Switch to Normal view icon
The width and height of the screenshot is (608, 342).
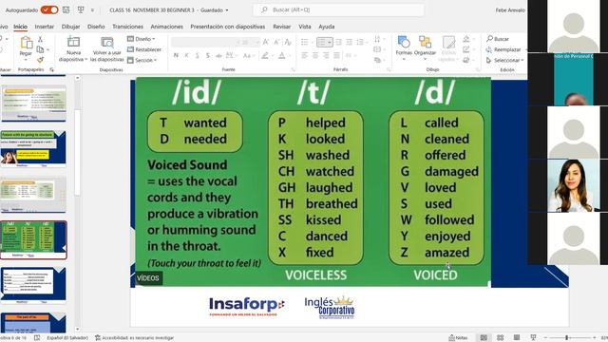tap(484, 338)
